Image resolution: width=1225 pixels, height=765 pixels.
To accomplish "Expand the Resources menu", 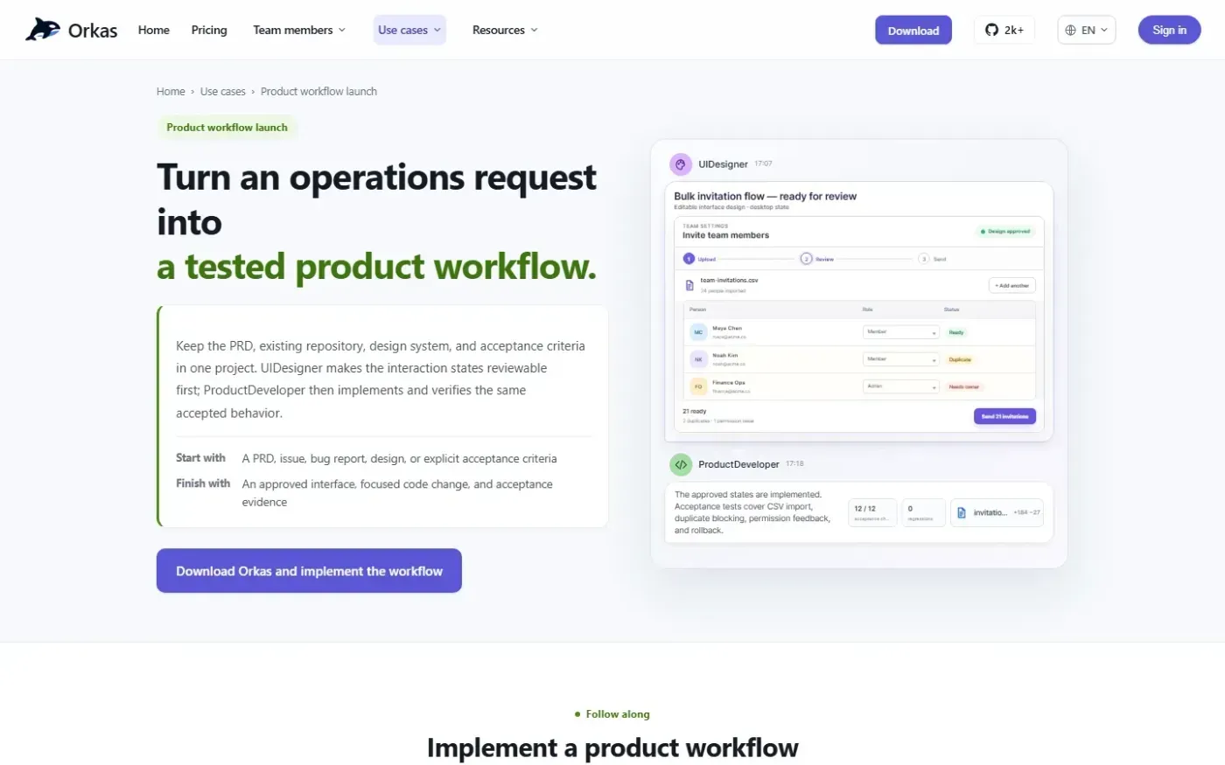I will point(505,30).
